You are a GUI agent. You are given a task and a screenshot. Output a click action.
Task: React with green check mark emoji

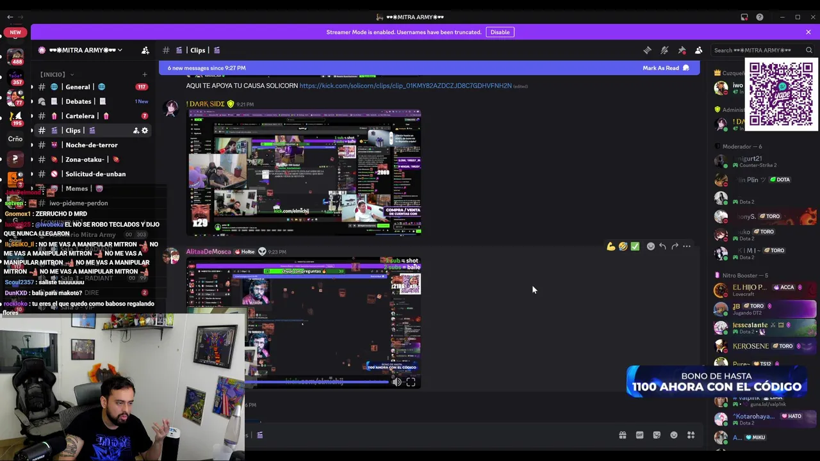click(x=635, y=247)
